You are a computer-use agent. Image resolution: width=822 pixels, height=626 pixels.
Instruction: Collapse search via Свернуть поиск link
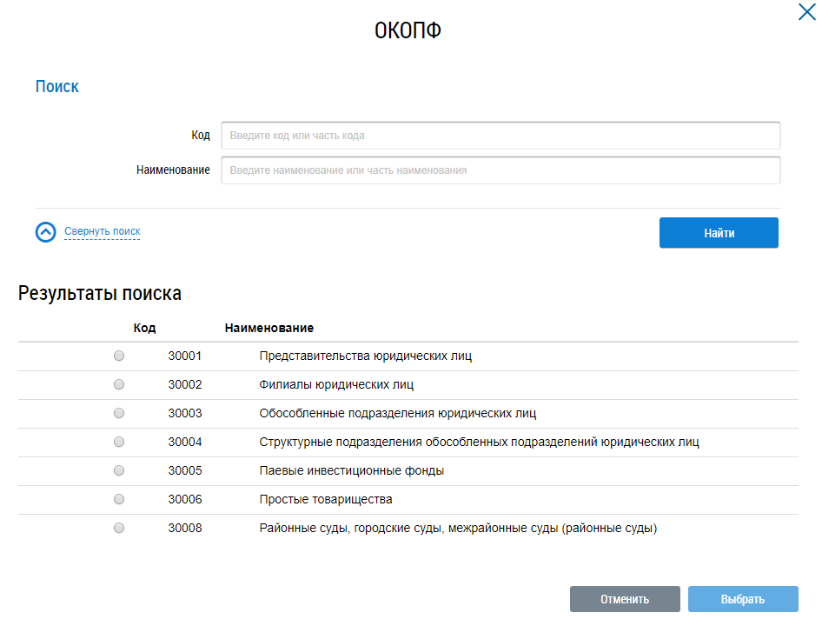tap(102, 232)
